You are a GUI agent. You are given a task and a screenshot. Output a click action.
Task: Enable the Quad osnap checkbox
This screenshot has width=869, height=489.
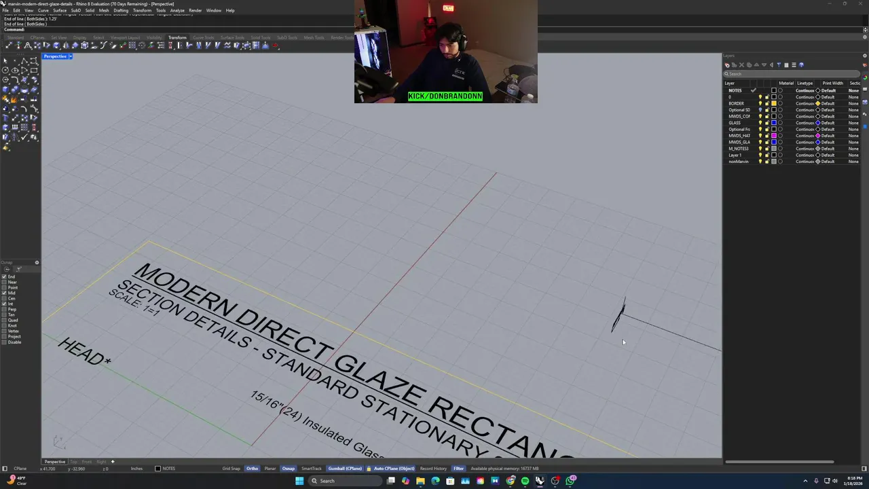tap(4, 320)
